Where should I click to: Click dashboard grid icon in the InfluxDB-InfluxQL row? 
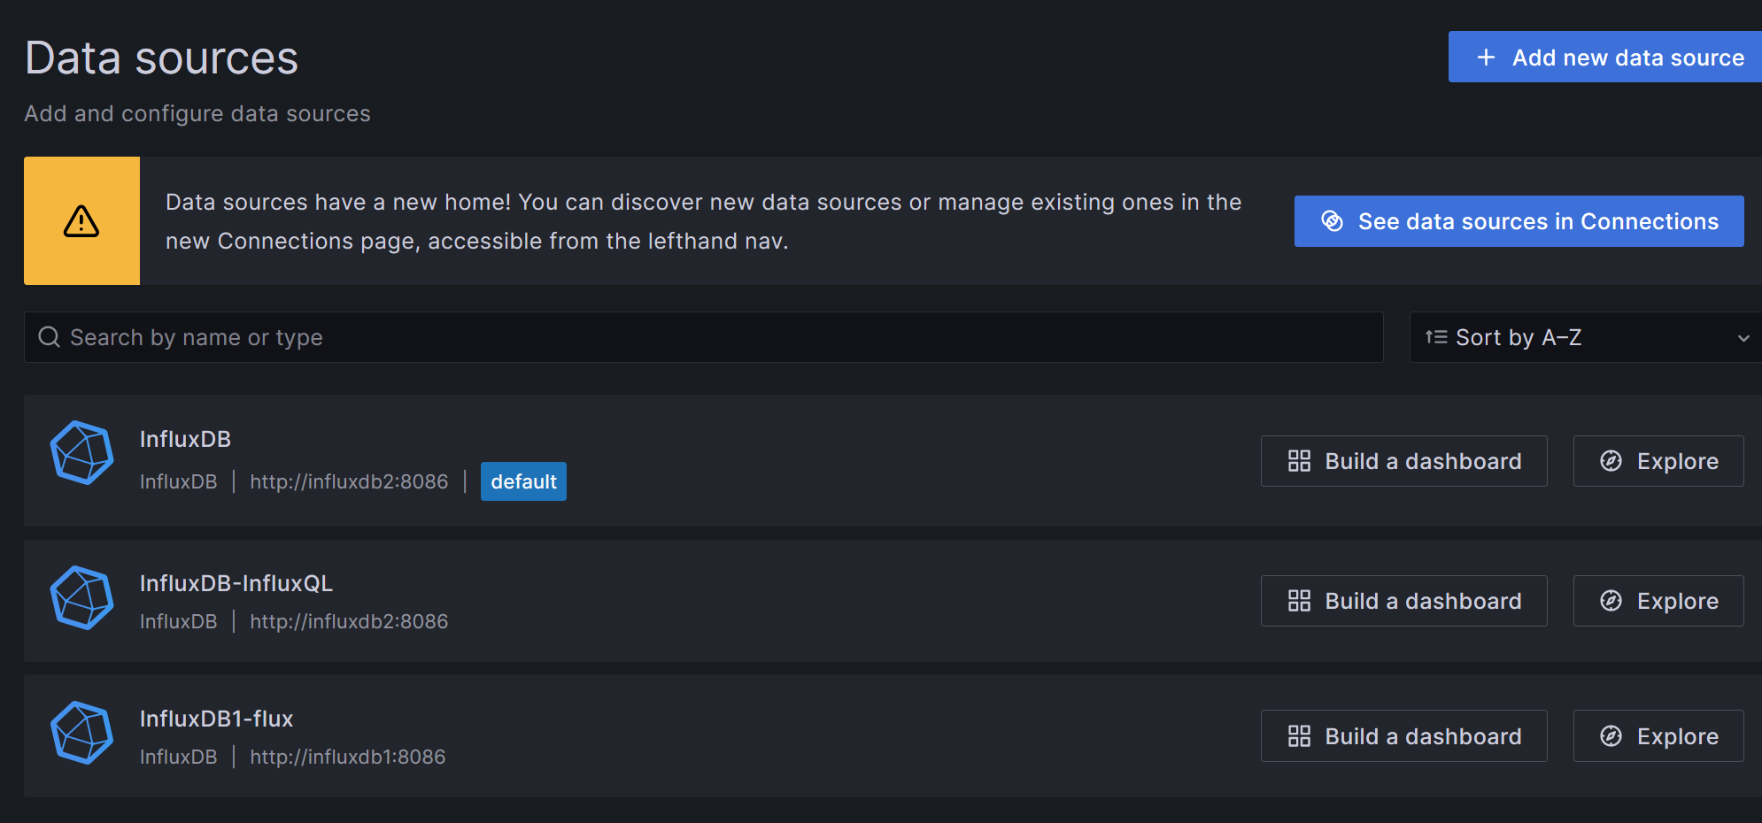[1299, 601]
